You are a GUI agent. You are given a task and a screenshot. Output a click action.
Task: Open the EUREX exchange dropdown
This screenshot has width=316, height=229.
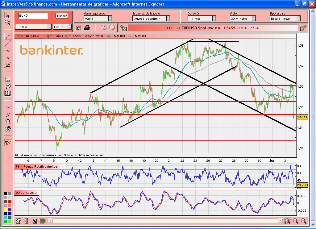point(33,27)
